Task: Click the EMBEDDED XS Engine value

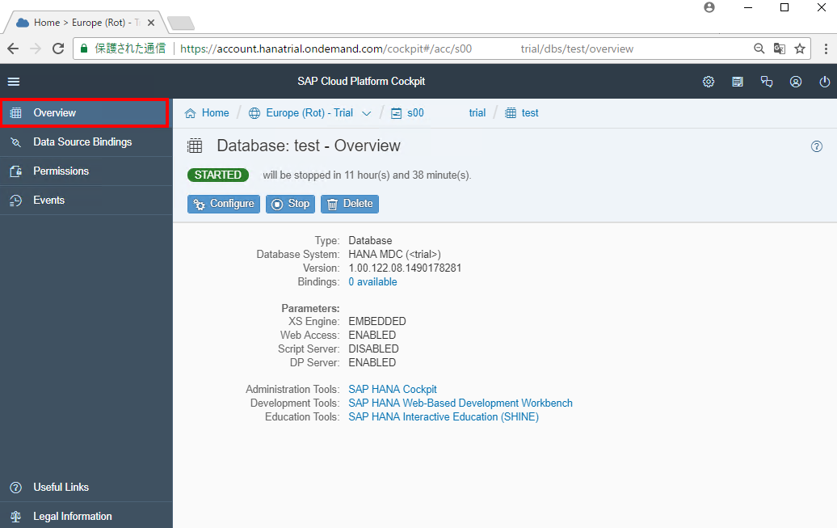Action: tap(376, 322)
